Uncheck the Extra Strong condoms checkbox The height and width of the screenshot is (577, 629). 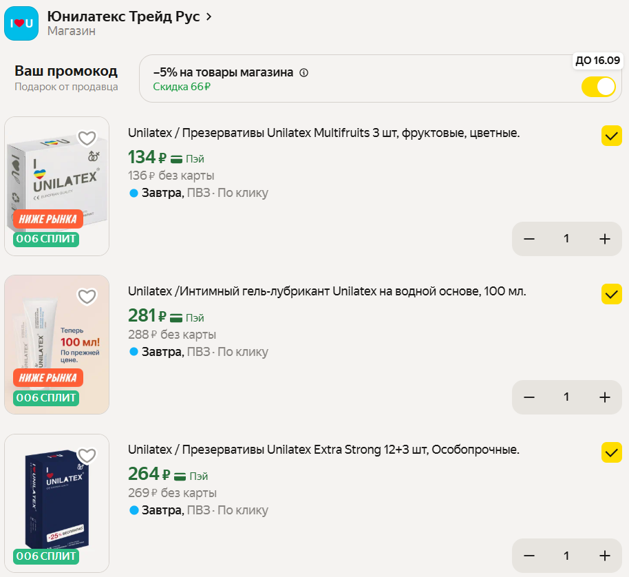click(x=612, y=452)
